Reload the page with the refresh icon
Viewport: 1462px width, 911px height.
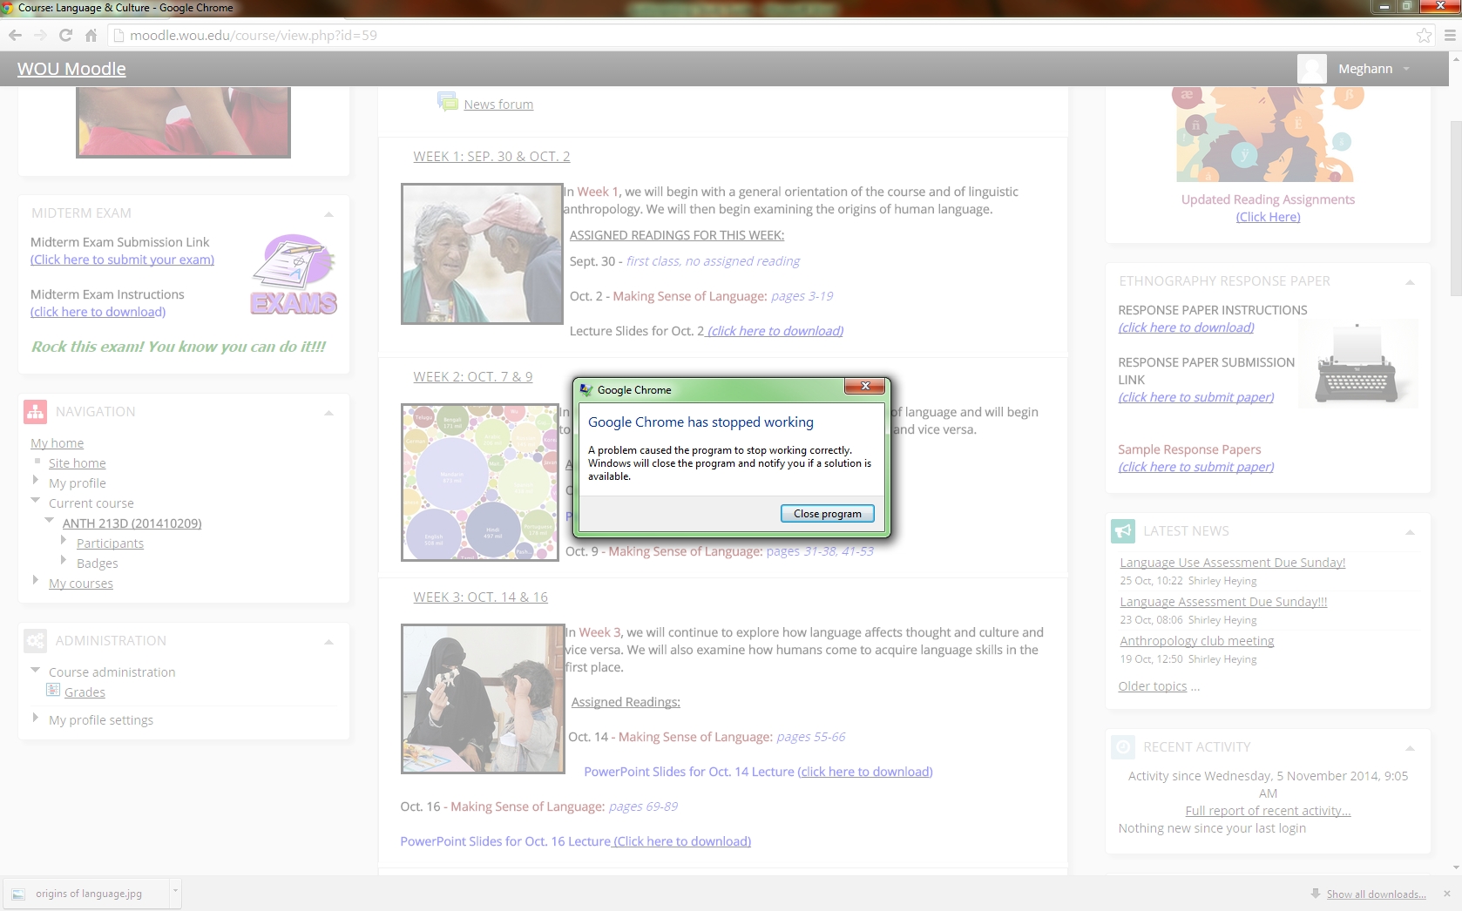65,36
